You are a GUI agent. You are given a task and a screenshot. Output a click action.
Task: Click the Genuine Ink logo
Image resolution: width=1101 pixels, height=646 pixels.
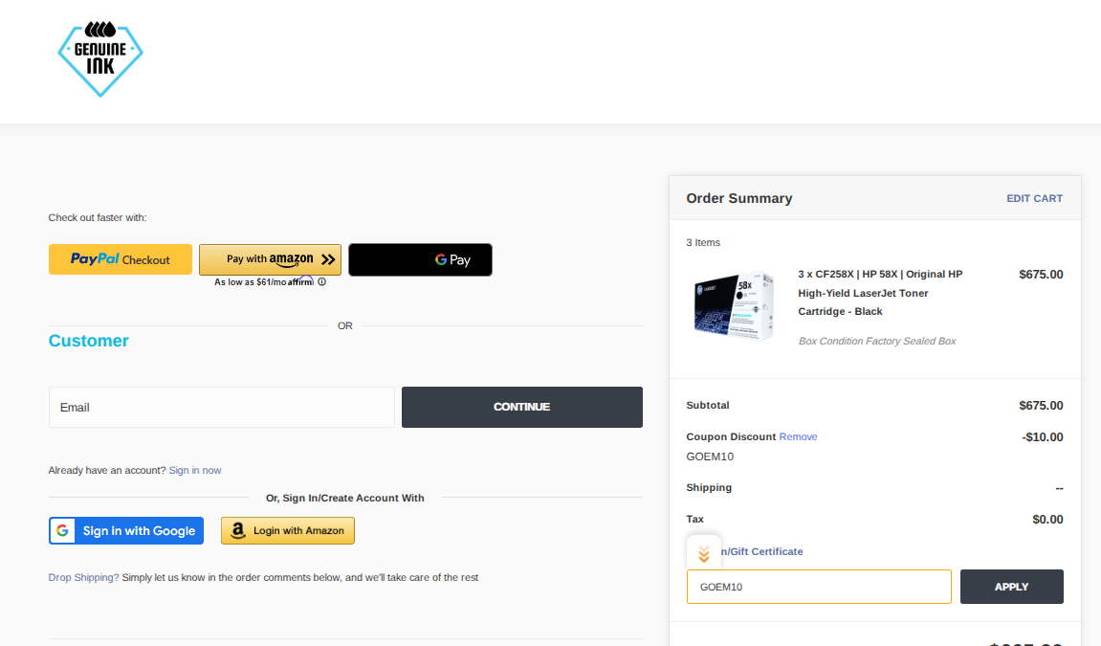click(x=100, y=58)
